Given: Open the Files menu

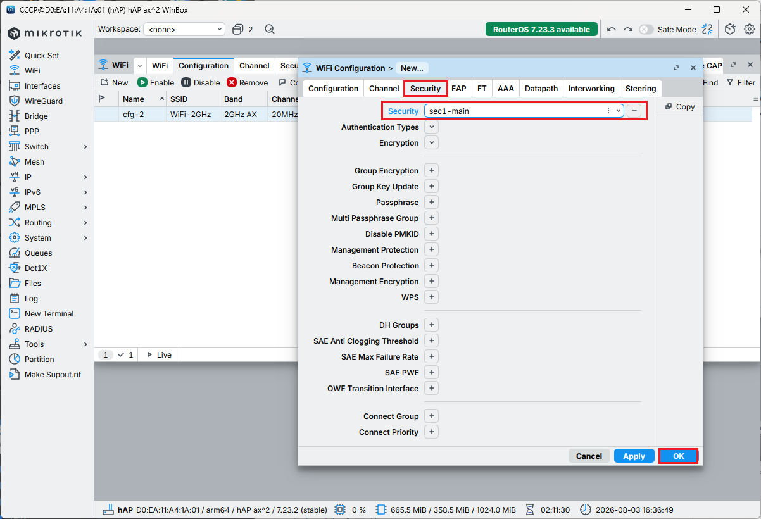Looking at the screenshot, I should [x=33, y=283].
